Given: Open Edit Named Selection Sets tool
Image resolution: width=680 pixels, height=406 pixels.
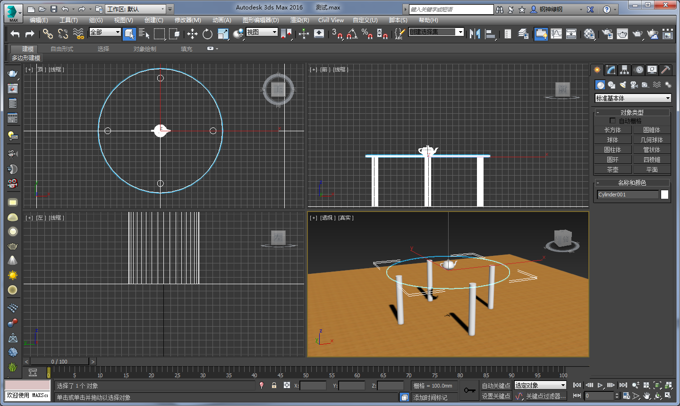Looking at the screenshot, I should tap(399, 34).
